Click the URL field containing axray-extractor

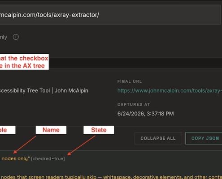click(110, 15)
